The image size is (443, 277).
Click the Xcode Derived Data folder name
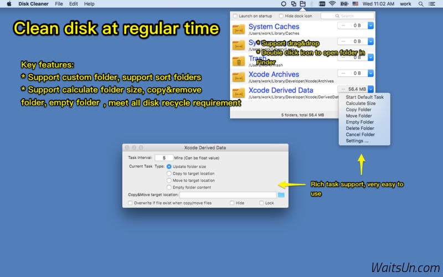(281, 90)
